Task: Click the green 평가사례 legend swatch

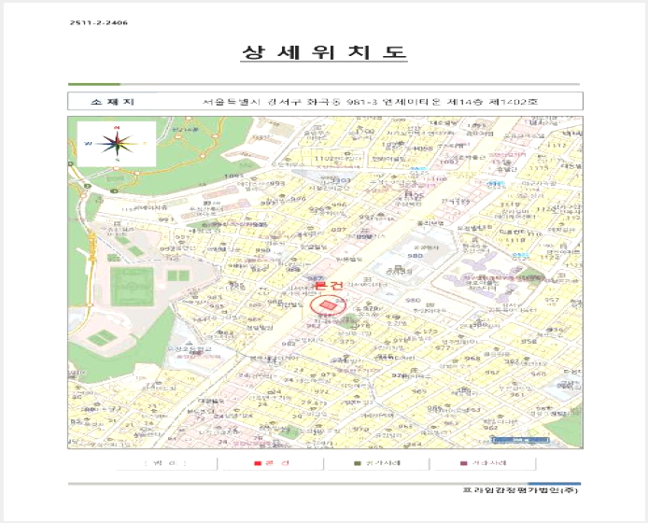Action: point(358,463)
